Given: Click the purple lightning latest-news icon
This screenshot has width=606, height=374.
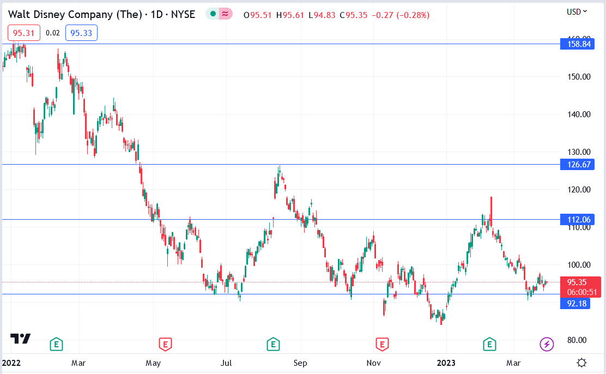Looking at the screenshot, I should click(x=547, y=344).
